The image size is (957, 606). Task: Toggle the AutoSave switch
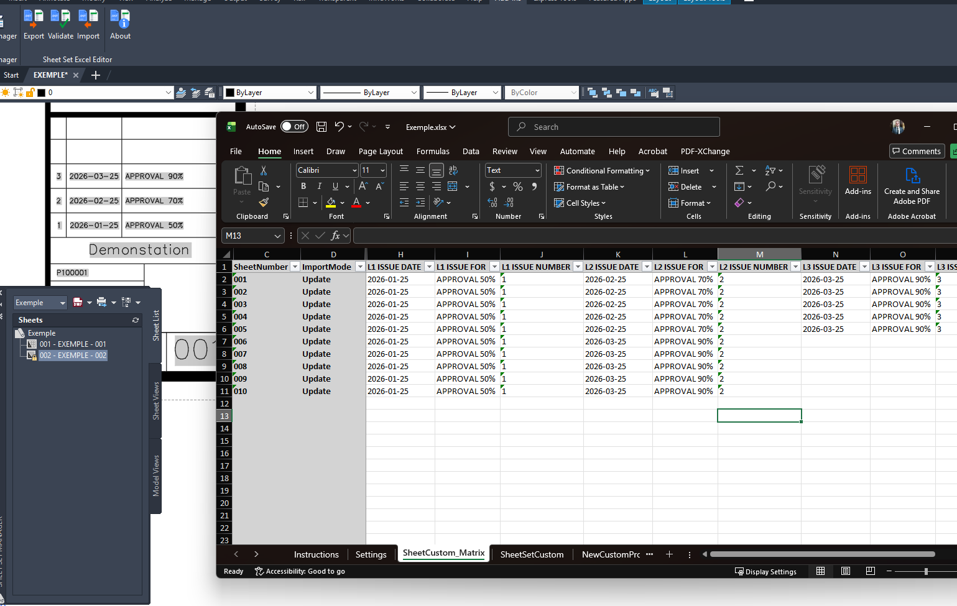[294, 127]
